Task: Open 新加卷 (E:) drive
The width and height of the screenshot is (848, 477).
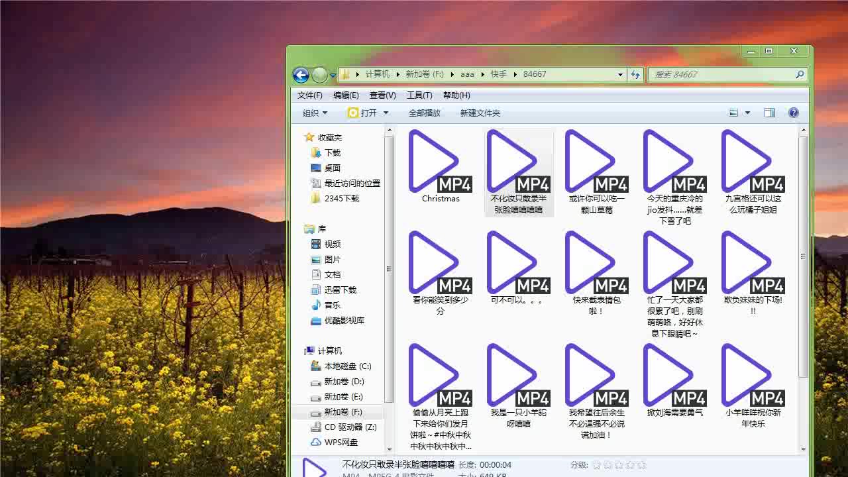Action: (x=337, y=396)
